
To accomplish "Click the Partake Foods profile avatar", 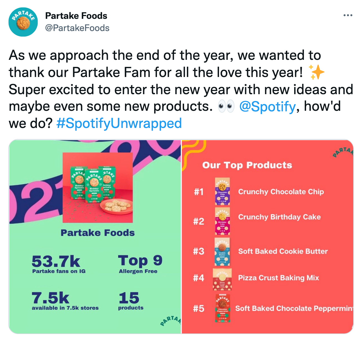I will (x=23, y=22).
